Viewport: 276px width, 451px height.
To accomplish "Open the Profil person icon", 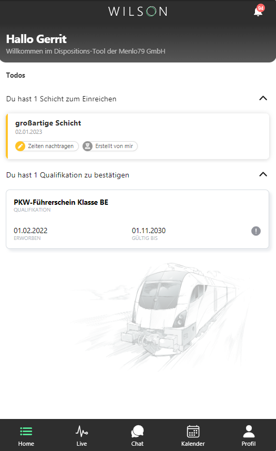I will point(249,431).
